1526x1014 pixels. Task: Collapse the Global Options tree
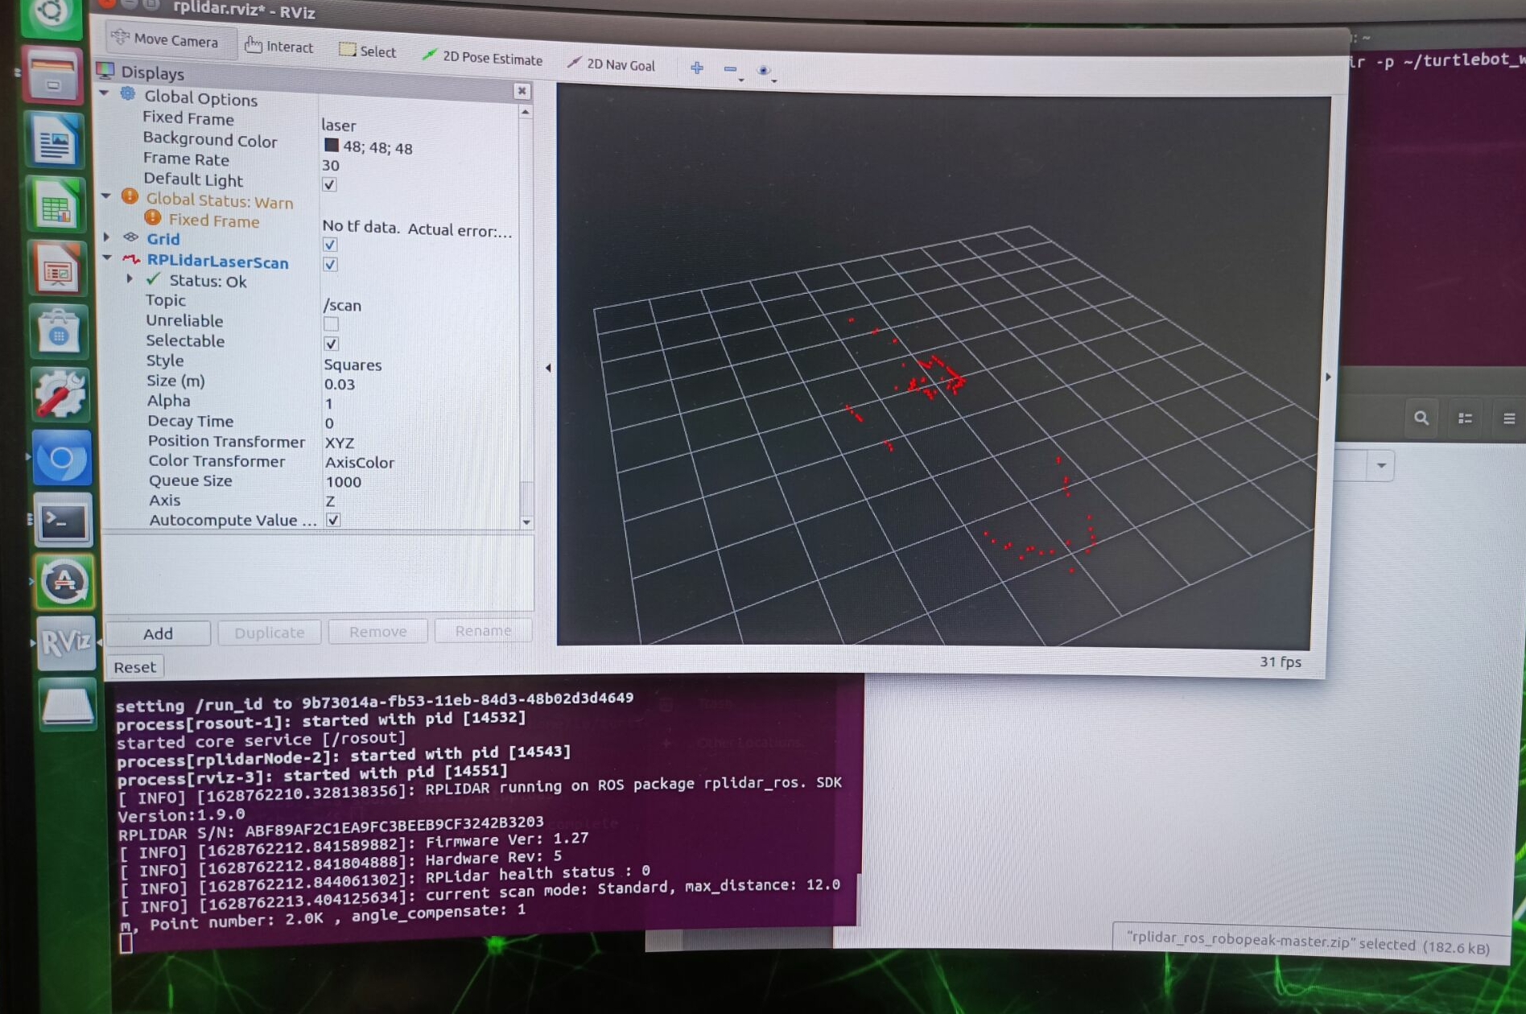[x=104, y=93]
